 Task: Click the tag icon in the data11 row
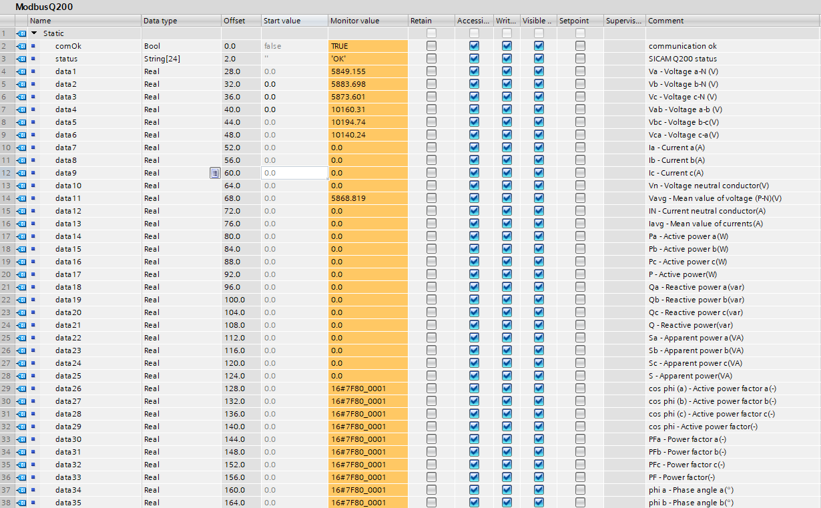tap(21, 198)
